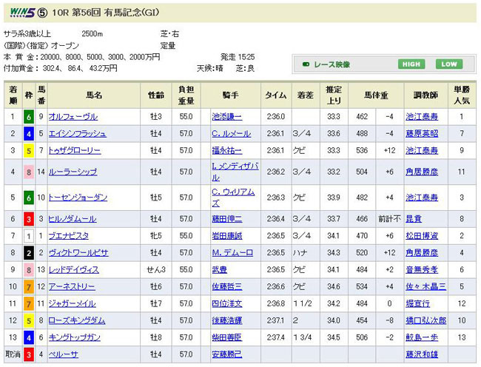Click jockey C. ルメール link
The height and width of the screenshot is (367, 481).
tap(232, 134)
